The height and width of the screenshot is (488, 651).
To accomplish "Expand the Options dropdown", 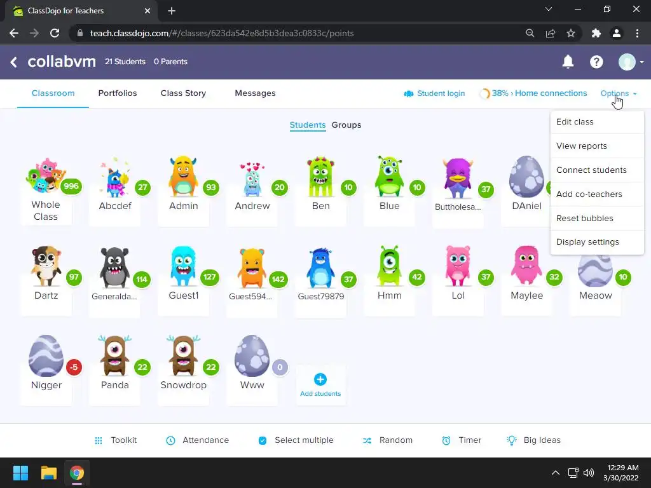I will (618, 93).
